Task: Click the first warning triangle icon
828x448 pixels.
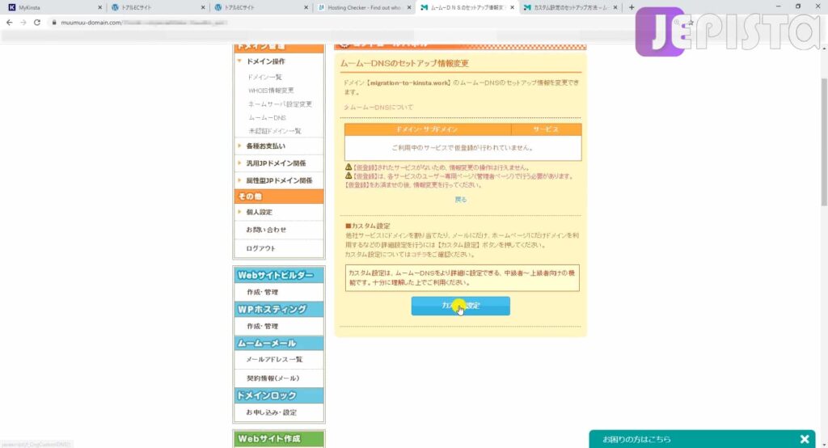Action: tap(348, 167)
